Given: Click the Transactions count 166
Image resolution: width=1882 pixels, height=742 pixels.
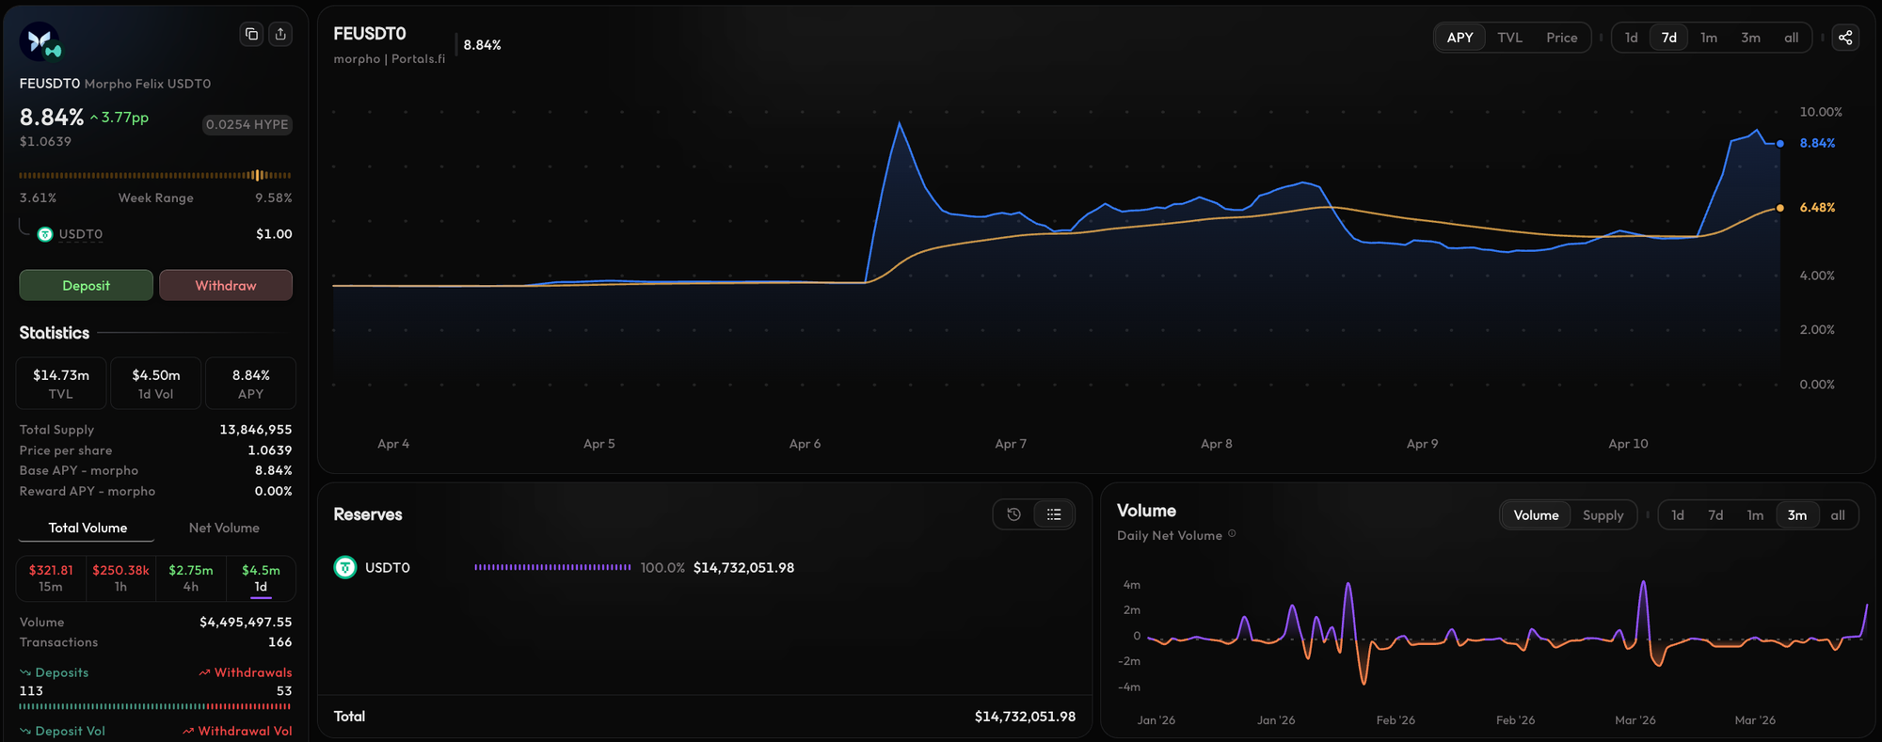Looking at the screenshot, I should [x=280, y=642].
